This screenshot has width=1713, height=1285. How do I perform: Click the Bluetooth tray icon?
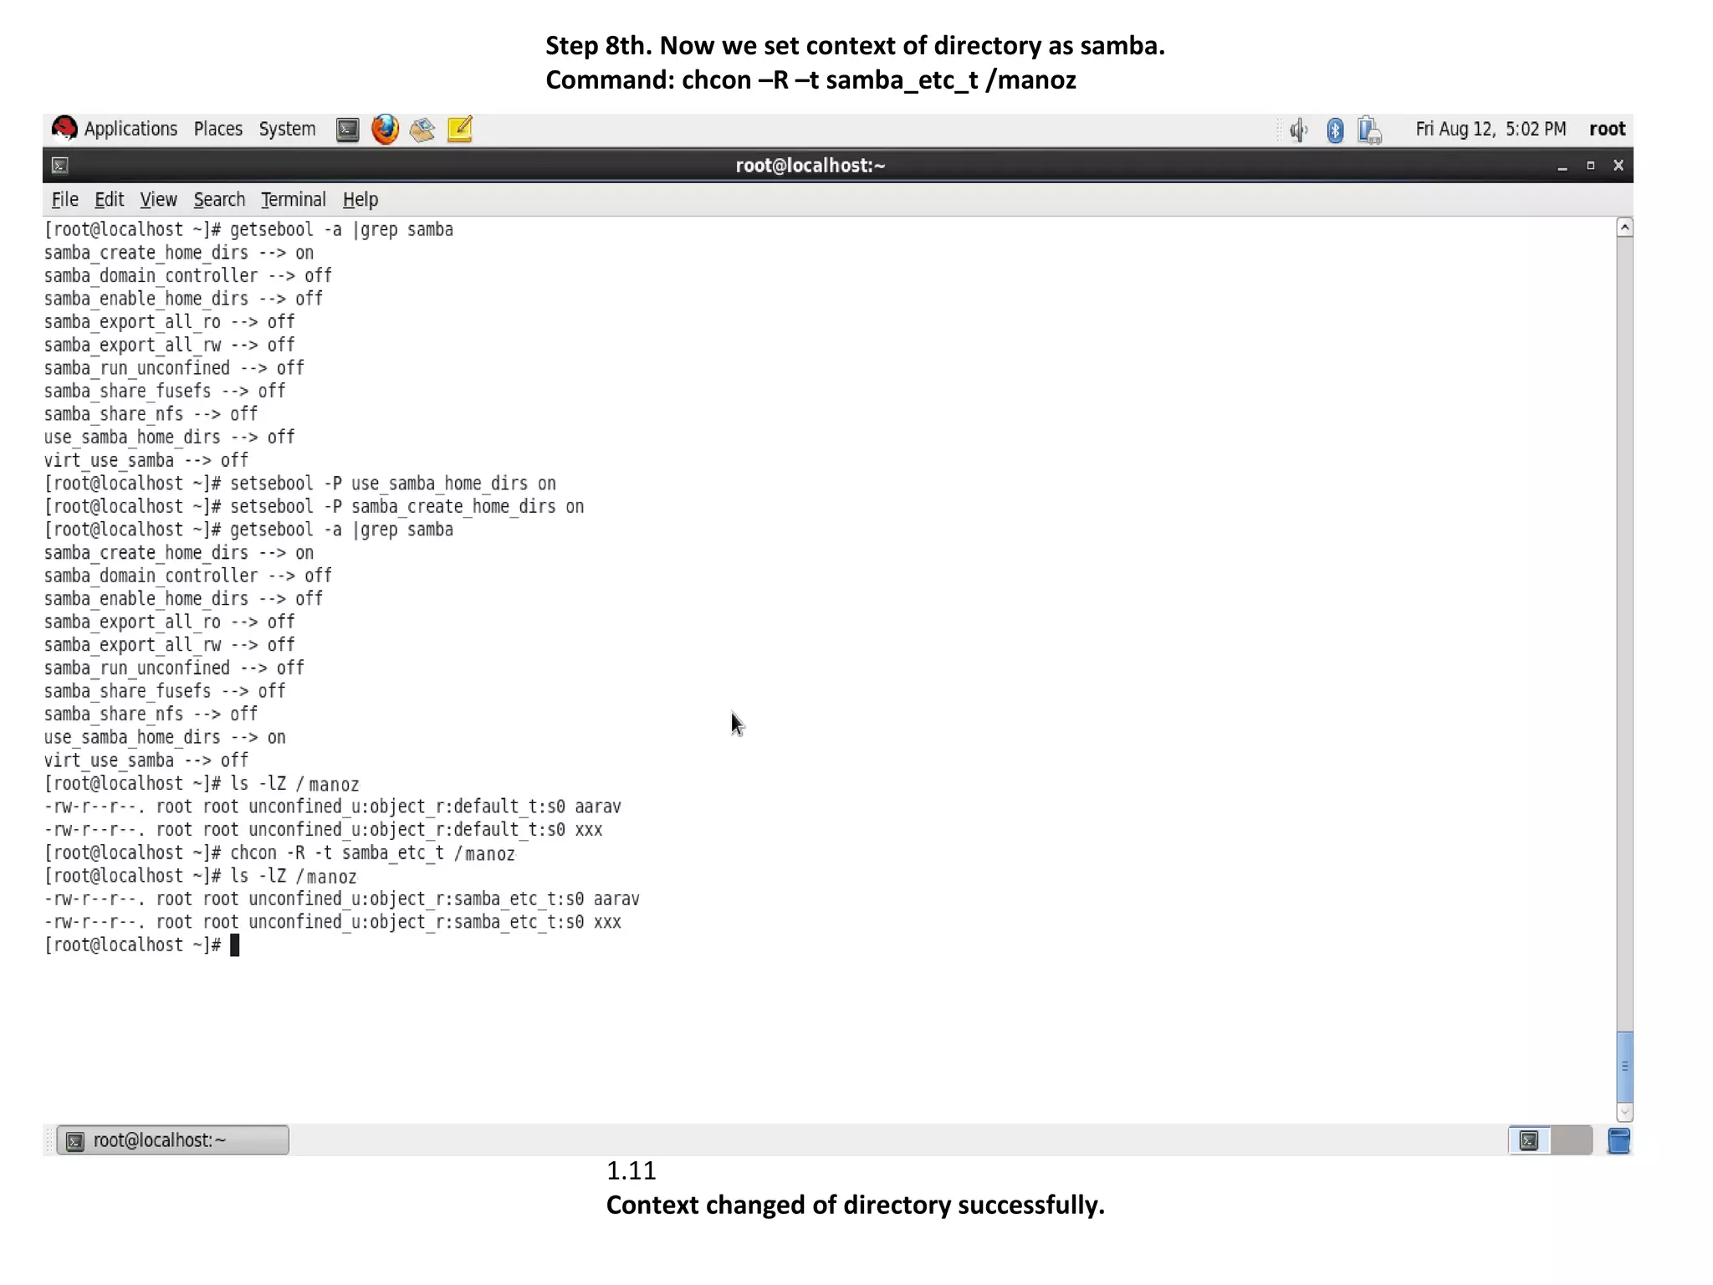pos(1335,130)
